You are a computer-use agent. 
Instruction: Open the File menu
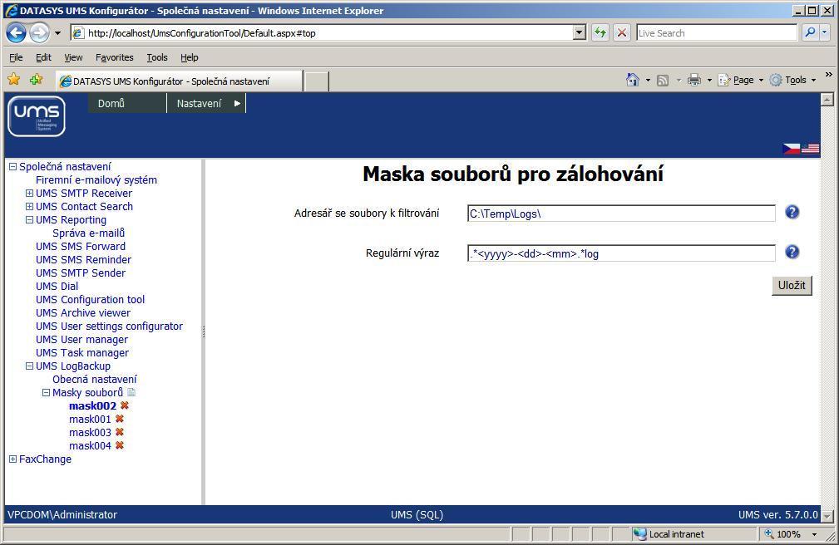[x=16, y=57]
